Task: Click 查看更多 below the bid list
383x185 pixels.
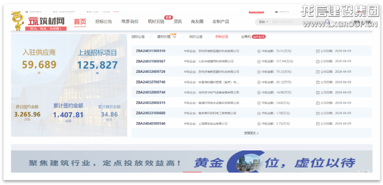Action: (x=251, y=133)
